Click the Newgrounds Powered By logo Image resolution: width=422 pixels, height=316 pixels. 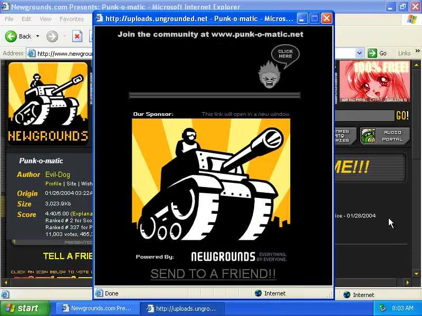click(239, 256)
